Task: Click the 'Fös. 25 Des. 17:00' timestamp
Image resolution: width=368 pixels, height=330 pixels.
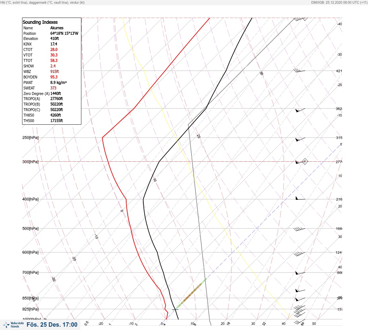Action: pos(52,324)
